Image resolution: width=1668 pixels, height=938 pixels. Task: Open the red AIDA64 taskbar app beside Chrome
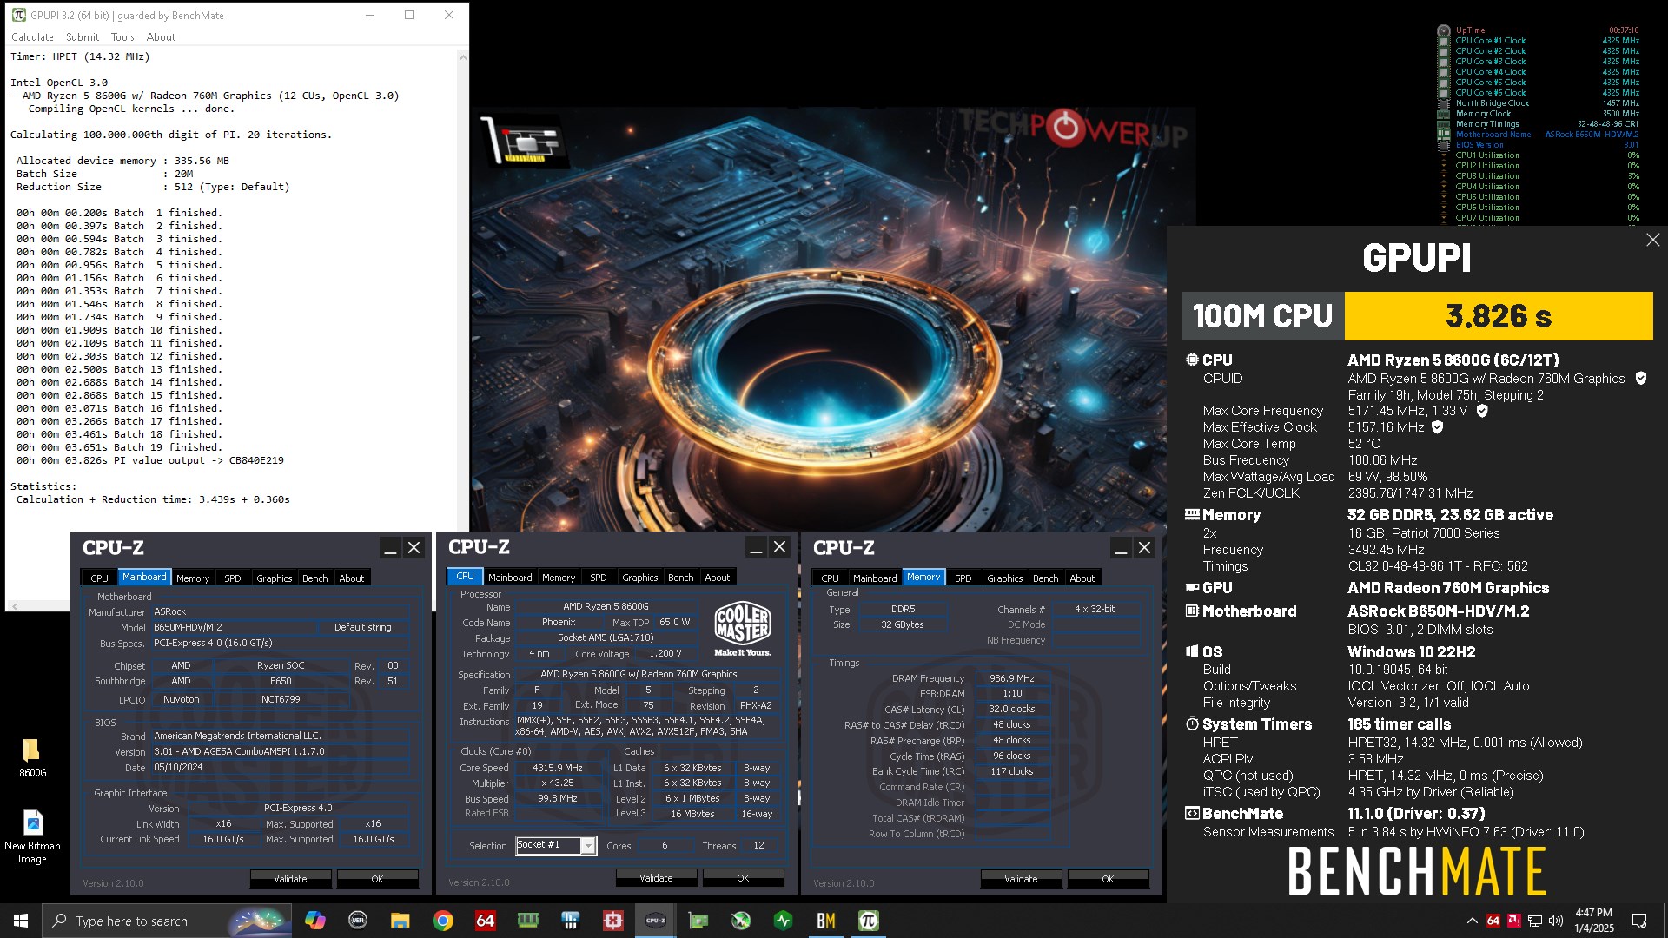click(x=485, y=921)
